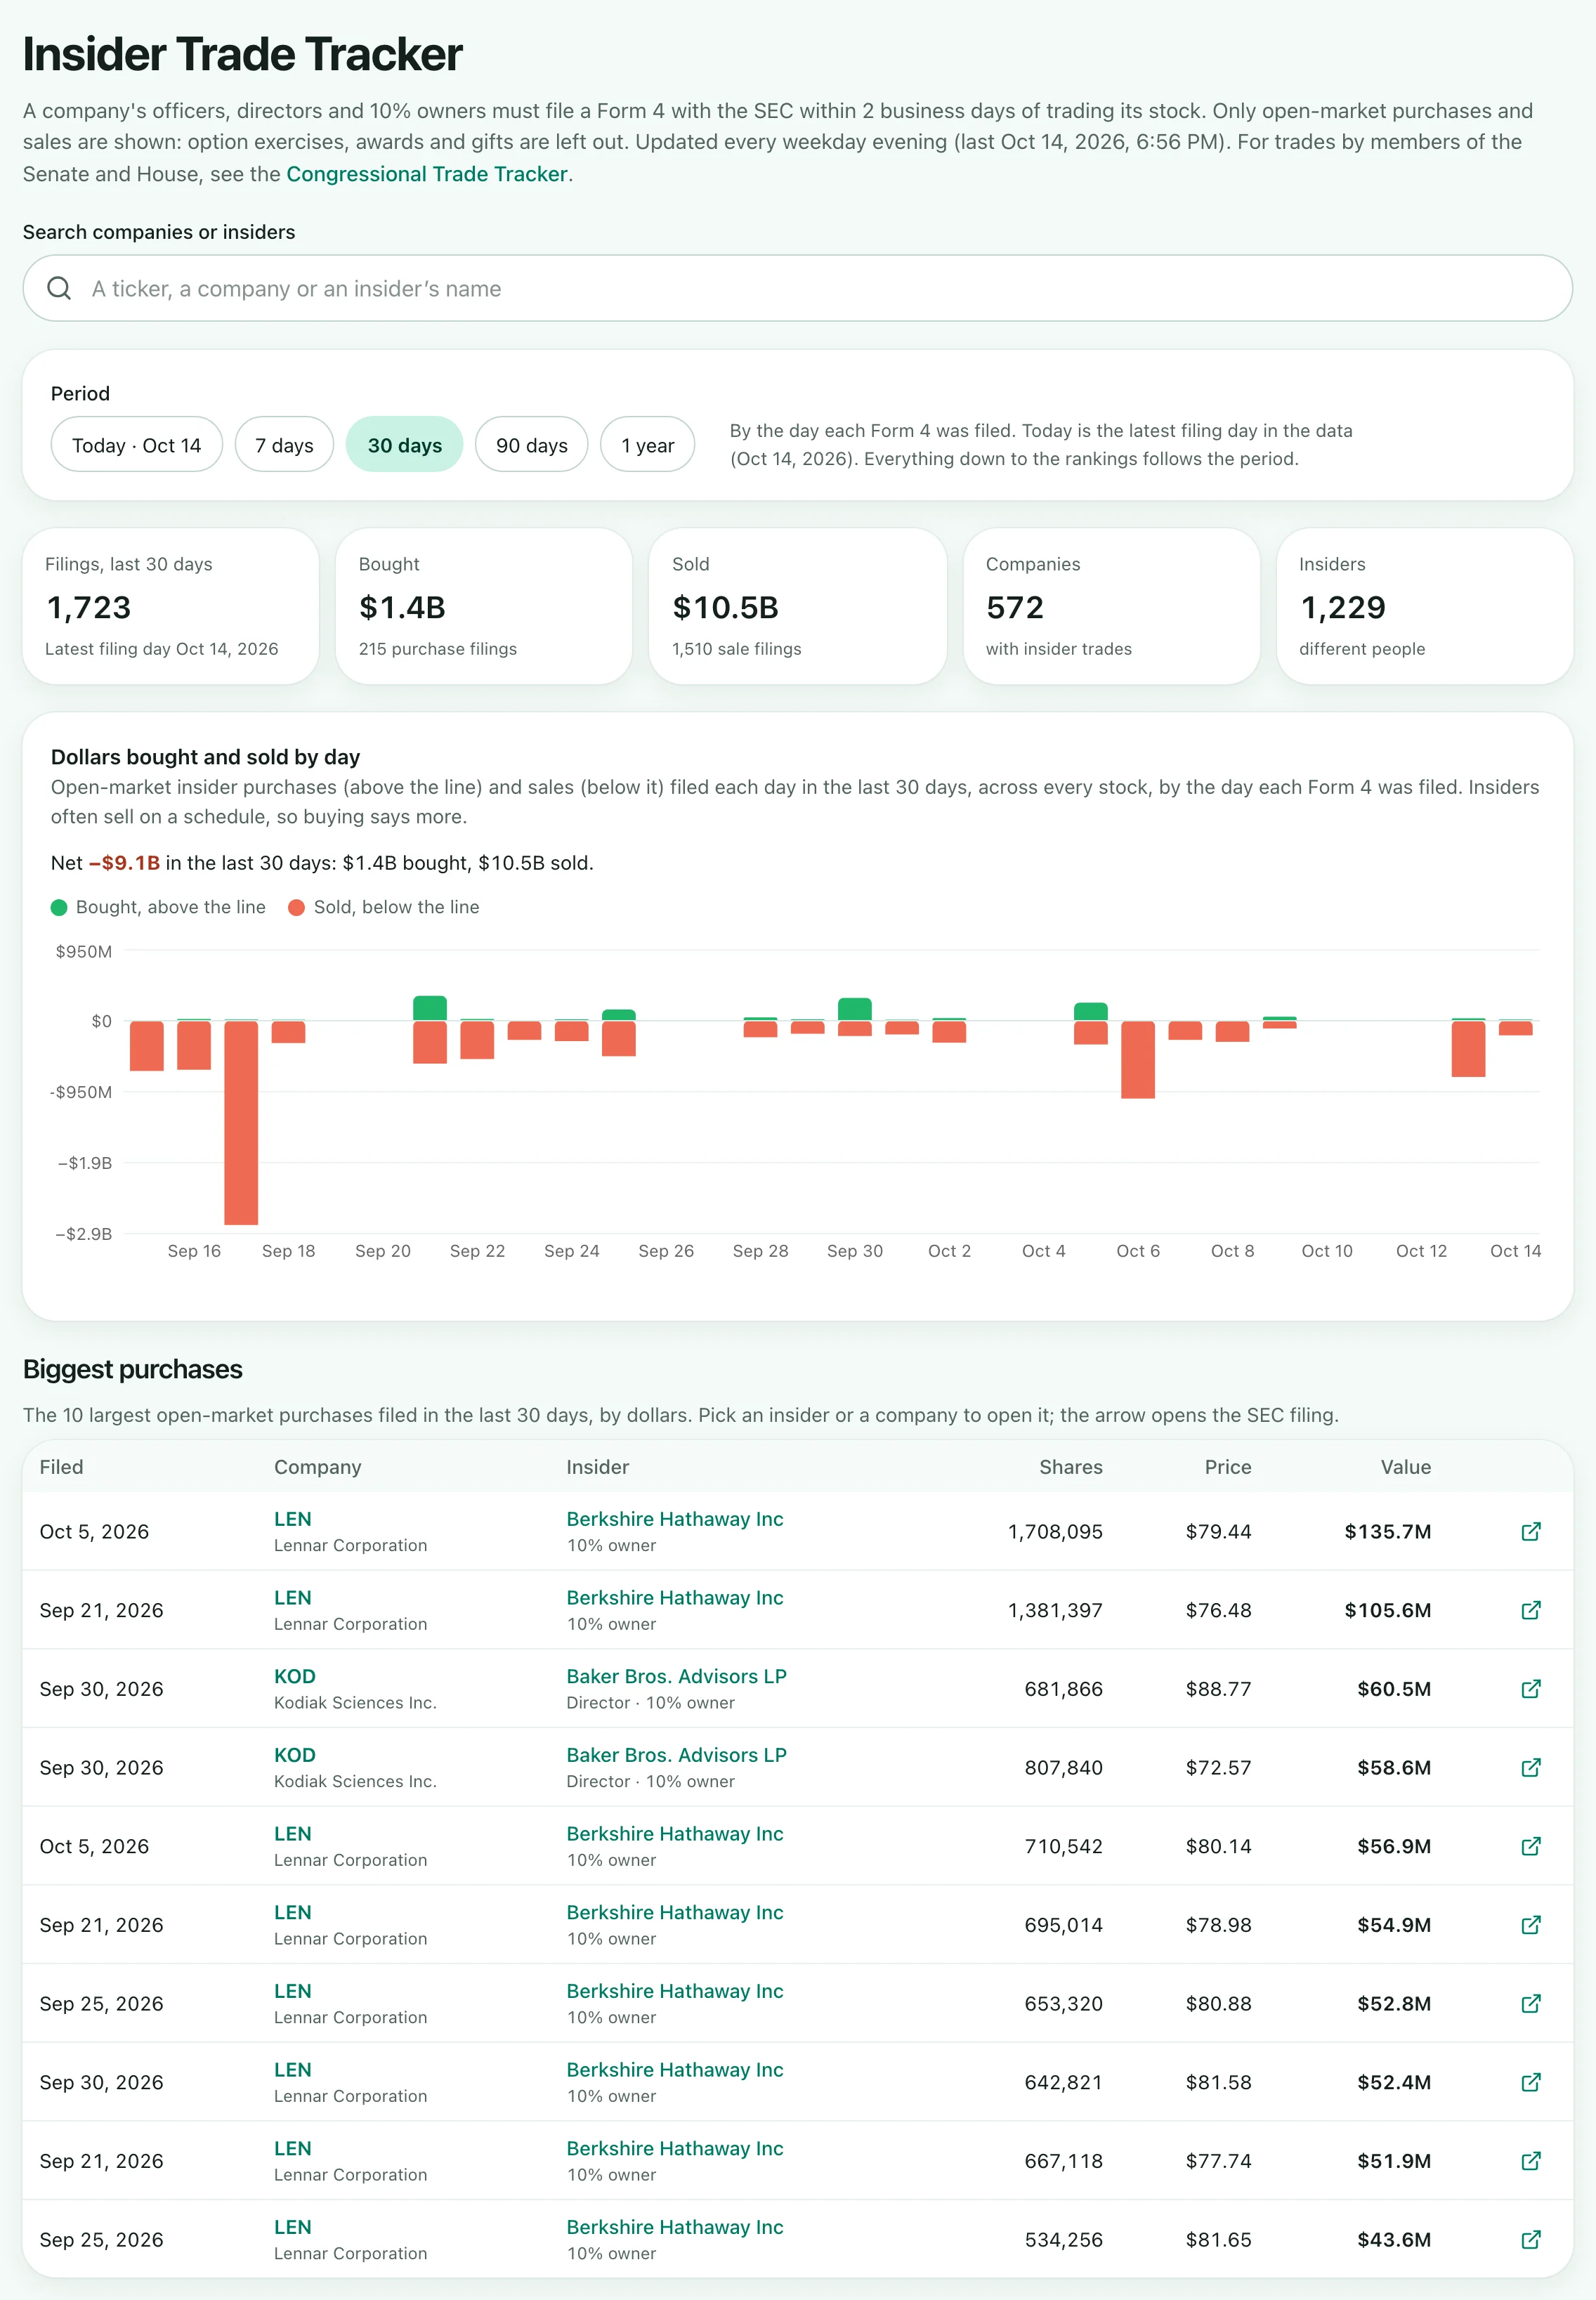The width and height of the screenshot is (1596, 2300).
Task: Click the Value column header
Action: 1405,1467
